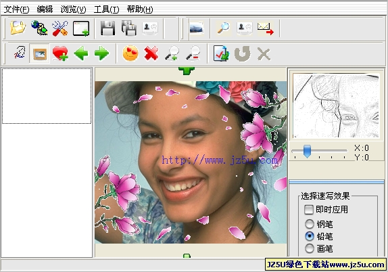Screen dimensions: 388x272
Task: Open the 文件(F) menu
Action: pos(16,9)
